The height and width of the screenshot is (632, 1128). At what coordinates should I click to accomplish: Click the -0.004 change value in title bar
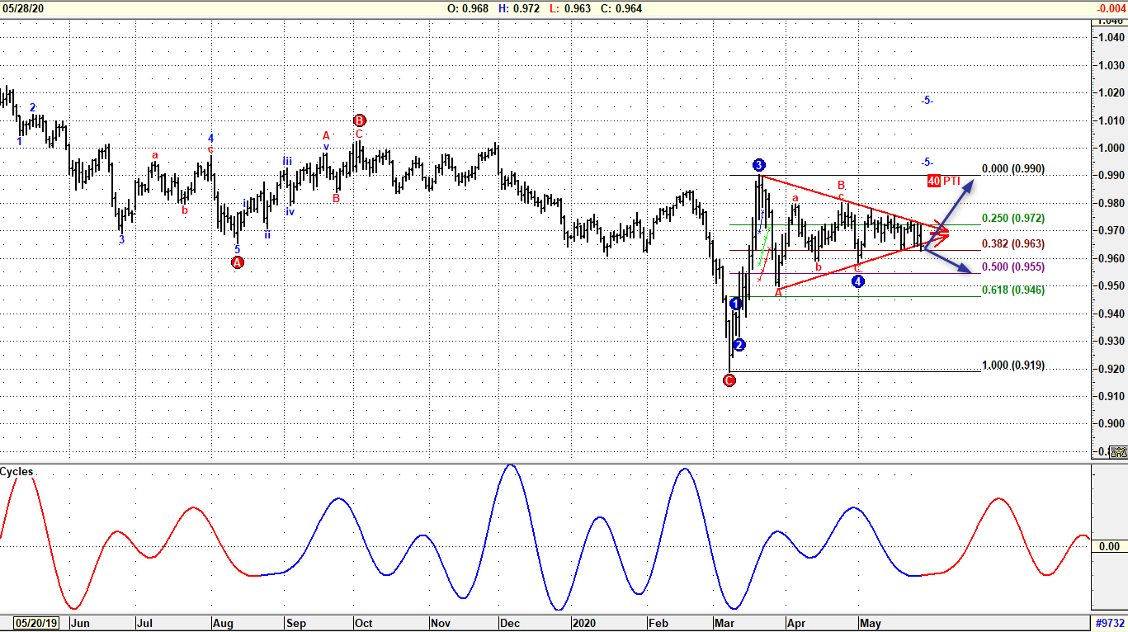[1112, 8]
